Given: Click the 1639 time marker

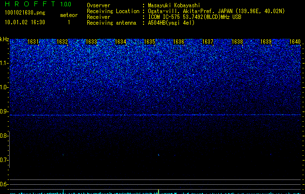Looking at the screenshot, I should coord(266,42).
